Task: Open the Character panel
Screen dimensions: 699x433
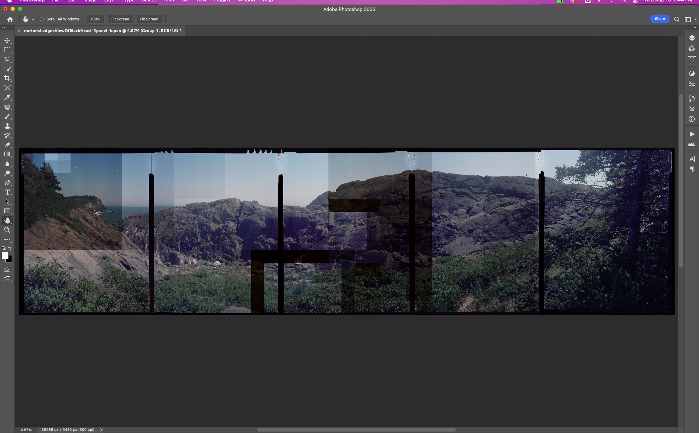Action: 691,159
